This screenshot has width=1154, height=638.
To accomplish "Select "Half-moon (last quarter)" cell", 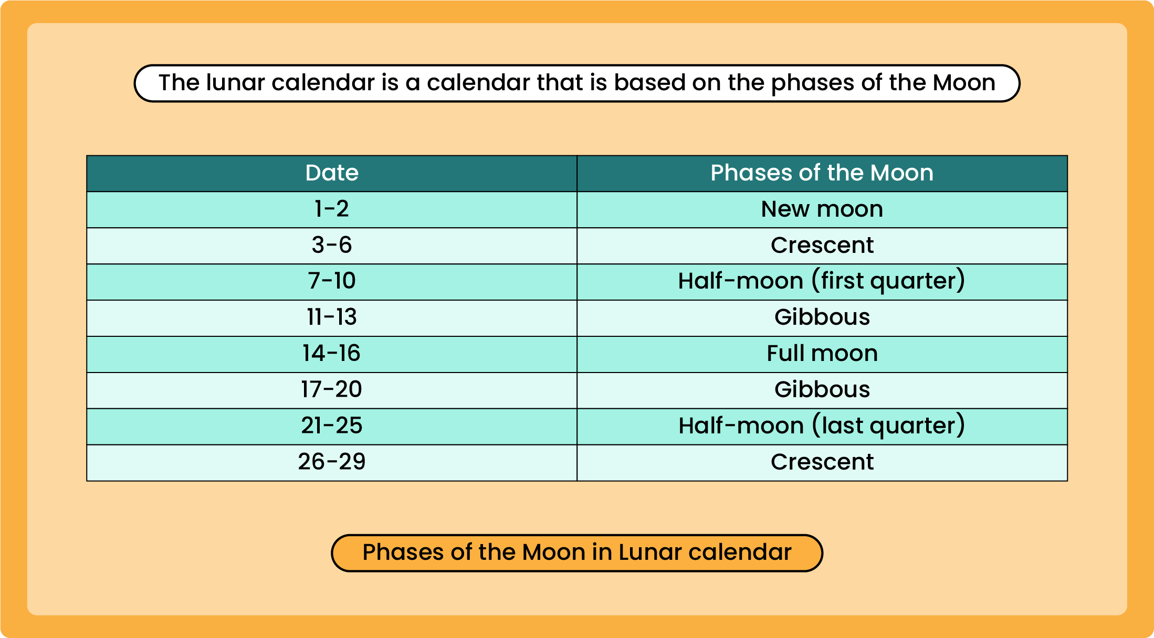I will [x=822, y=427].
